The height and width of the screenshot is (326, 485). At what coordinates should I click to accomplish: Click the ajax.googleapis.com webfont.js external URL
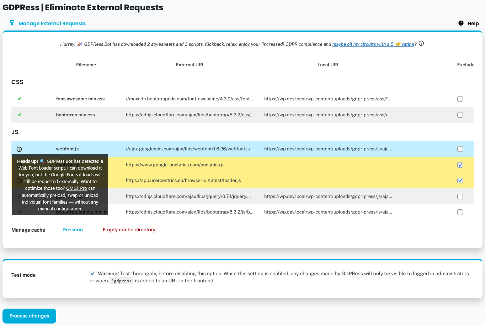click(188, 149)
